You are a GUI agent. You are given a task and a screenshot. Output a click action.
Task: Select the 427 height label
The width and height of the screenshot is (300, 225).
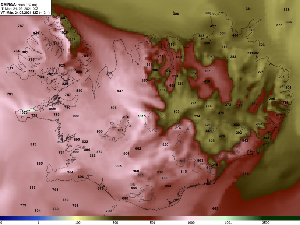tap(213, 26)
